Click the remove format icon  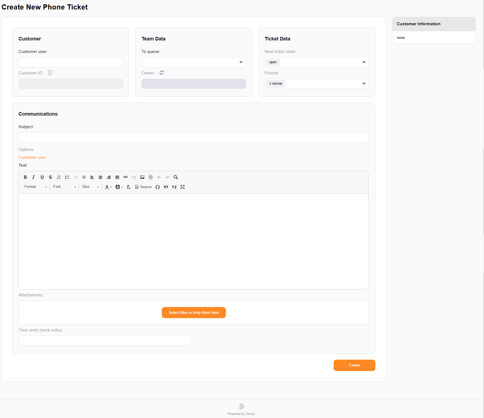point(128,187)
